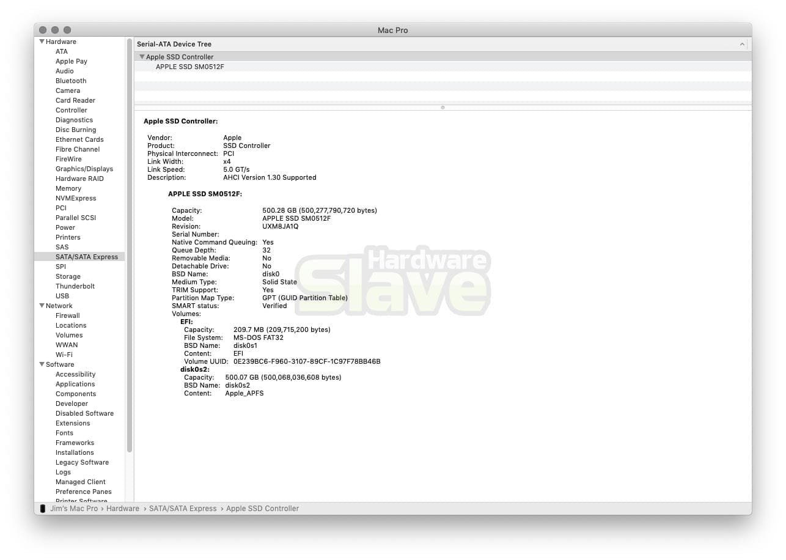Open the Frameworks entry
The image size is (786, 560).
click(x=75, y=443)
